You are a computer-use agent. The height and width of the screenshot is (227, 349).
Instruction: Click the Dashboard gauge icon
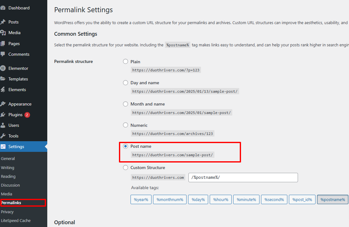(x=3, y=8)
